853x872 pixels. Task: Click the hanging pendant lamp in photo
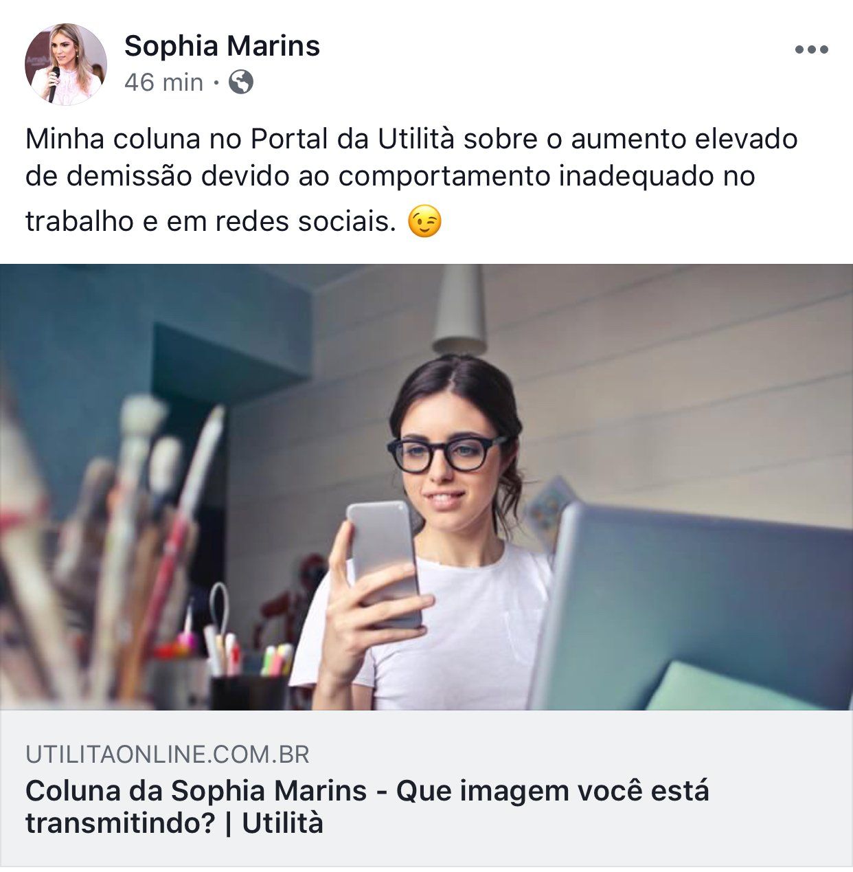click(459, 309)
